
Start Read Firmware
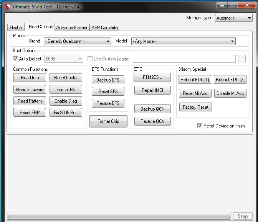coord(30,90)
